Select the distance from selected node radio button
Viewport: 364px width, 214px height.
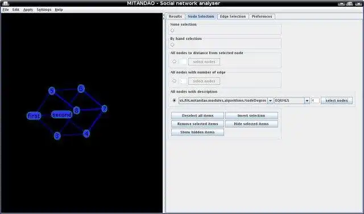pos(174,61)
